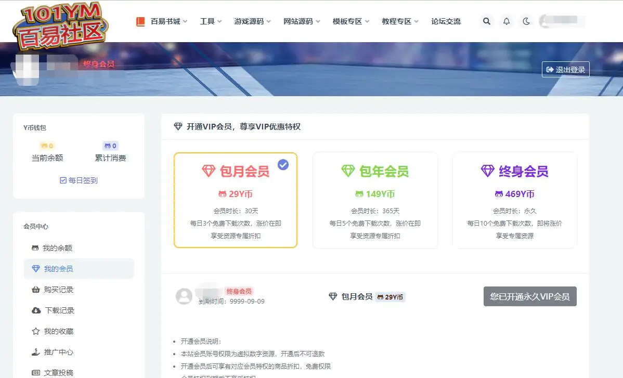Image resolution: width=623 pixels, height=378 pixels.
Task: Open 购买记录 in the sidebar
Action: click(x=79, y=290)
